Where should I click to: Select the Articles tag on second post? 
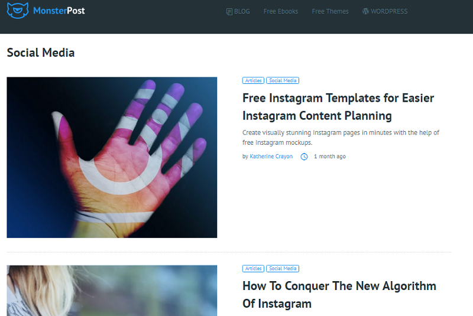tap(254, 268)
